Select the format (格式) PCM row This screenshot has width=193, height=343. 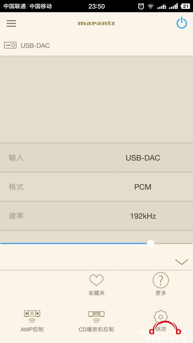(x=96, y=187)
